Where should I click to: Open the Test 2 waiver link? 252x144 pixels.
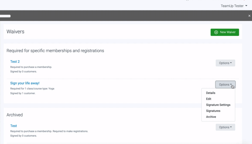click(15, 62)
